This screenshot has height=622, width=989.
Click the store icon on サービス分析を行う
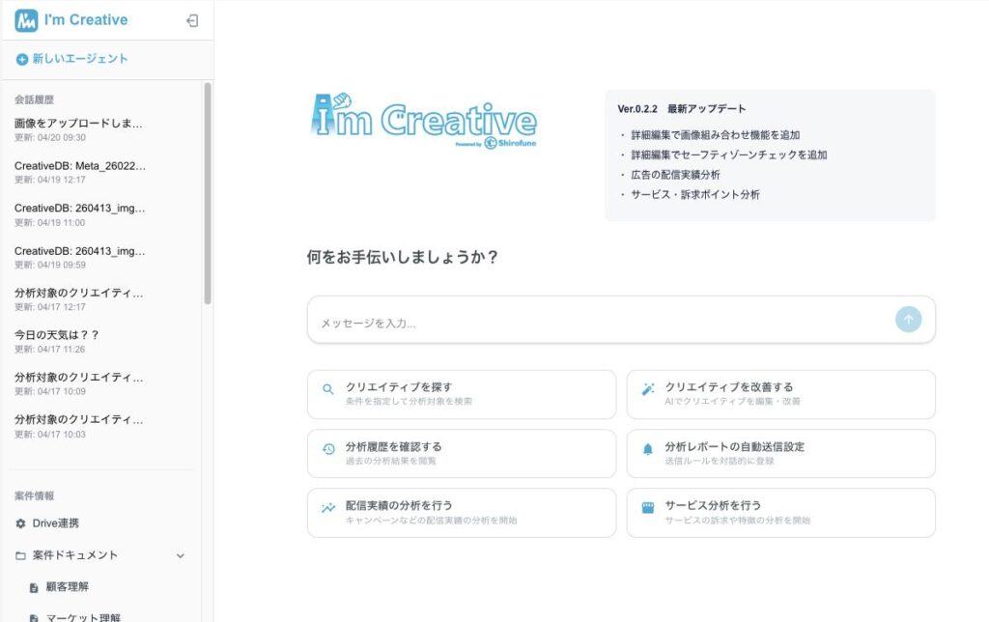coord(648,508)
